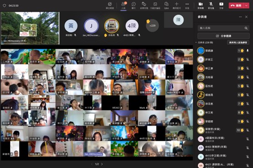Image resolution: width=253 pixels, height=168 pixels.
Task: Click muted mic icon in hand 2 row
Action: point(248,60)
